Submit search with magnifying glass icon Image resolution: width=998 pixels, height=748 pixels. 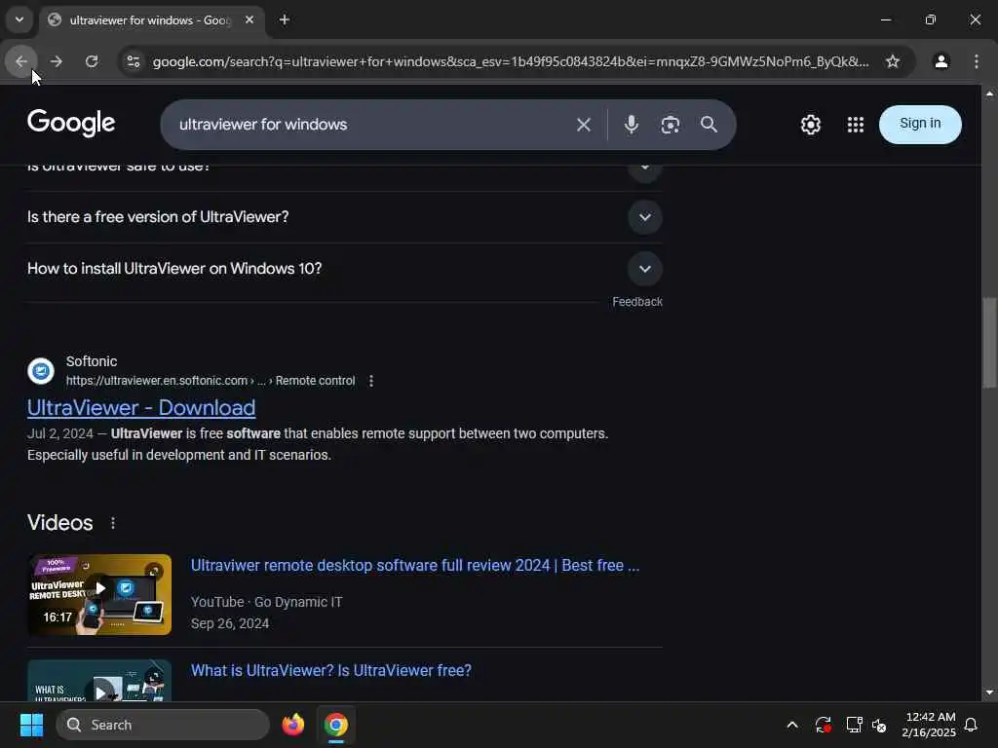click(709, 125)
